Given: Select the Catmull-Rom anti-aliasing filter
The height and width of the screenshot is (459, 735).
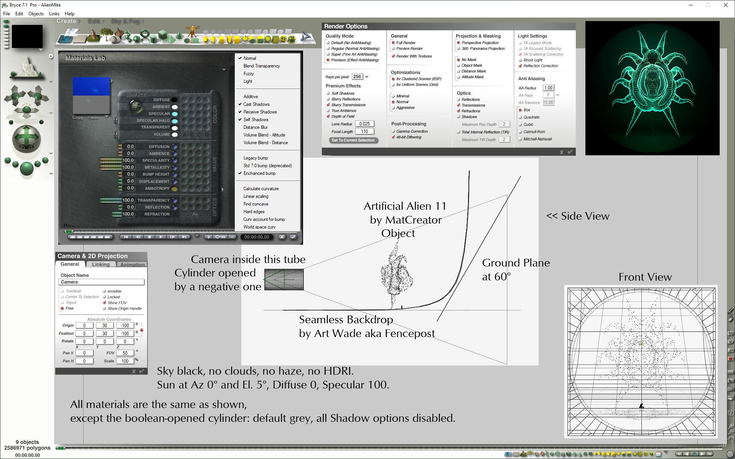Looking at the screenshot, I should (x=532, y=132).
